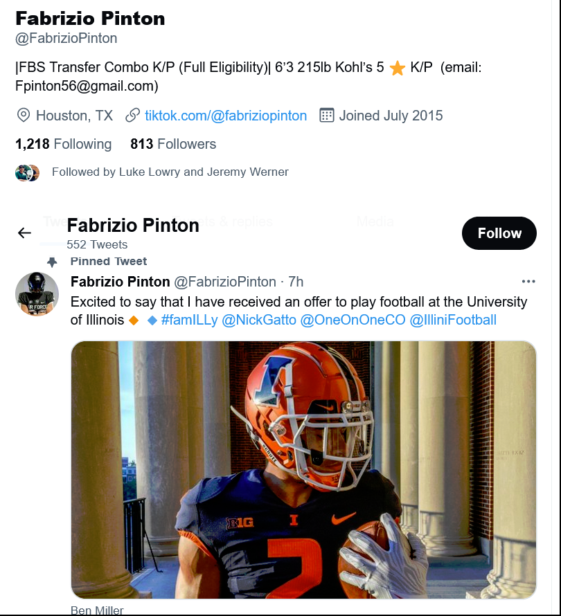
Task: Open the @OneOnOneCO mention
Action: pyautogui.click(x=353, y=320)
